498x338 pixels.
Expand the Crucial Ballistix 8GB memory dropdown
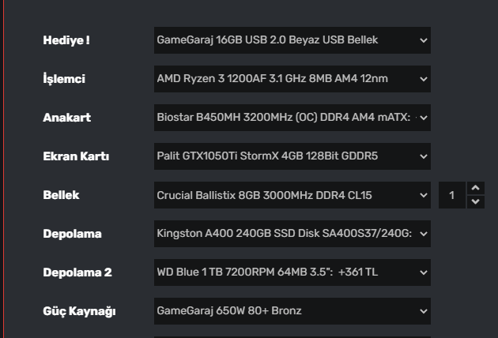pos(292,195)
